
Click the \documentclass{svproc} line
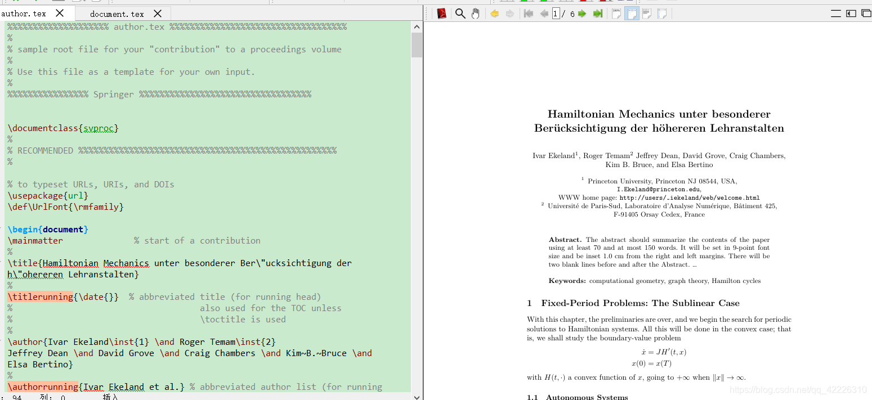[63, 128]
